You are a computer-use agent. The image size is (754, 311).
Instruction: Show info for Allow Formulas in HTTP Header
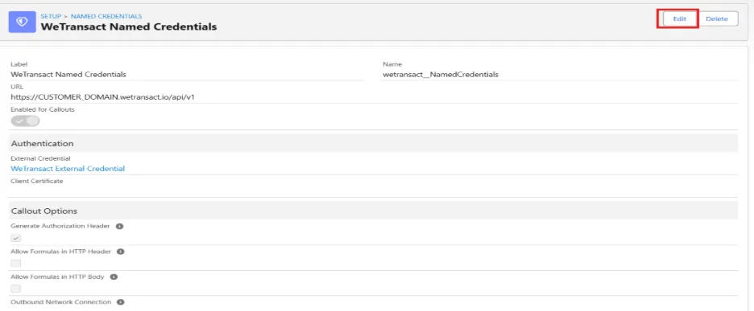(x=121, y=252)
